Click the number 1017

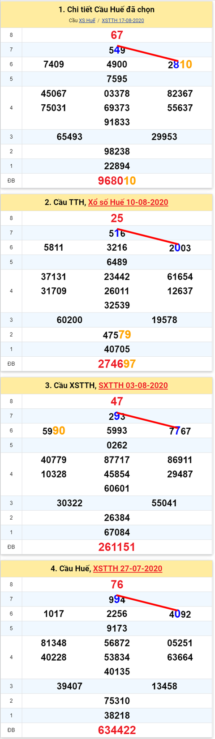(54, 614)
